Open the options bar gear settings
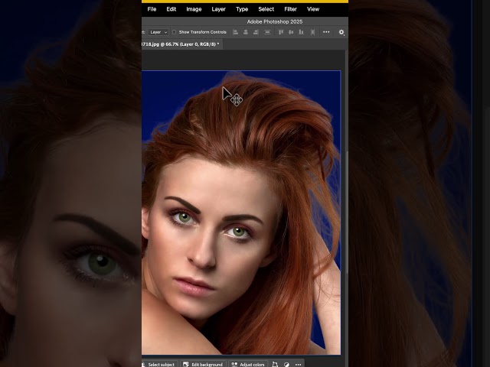The height and width of the screenshot is (367, 490). (341, 32)
